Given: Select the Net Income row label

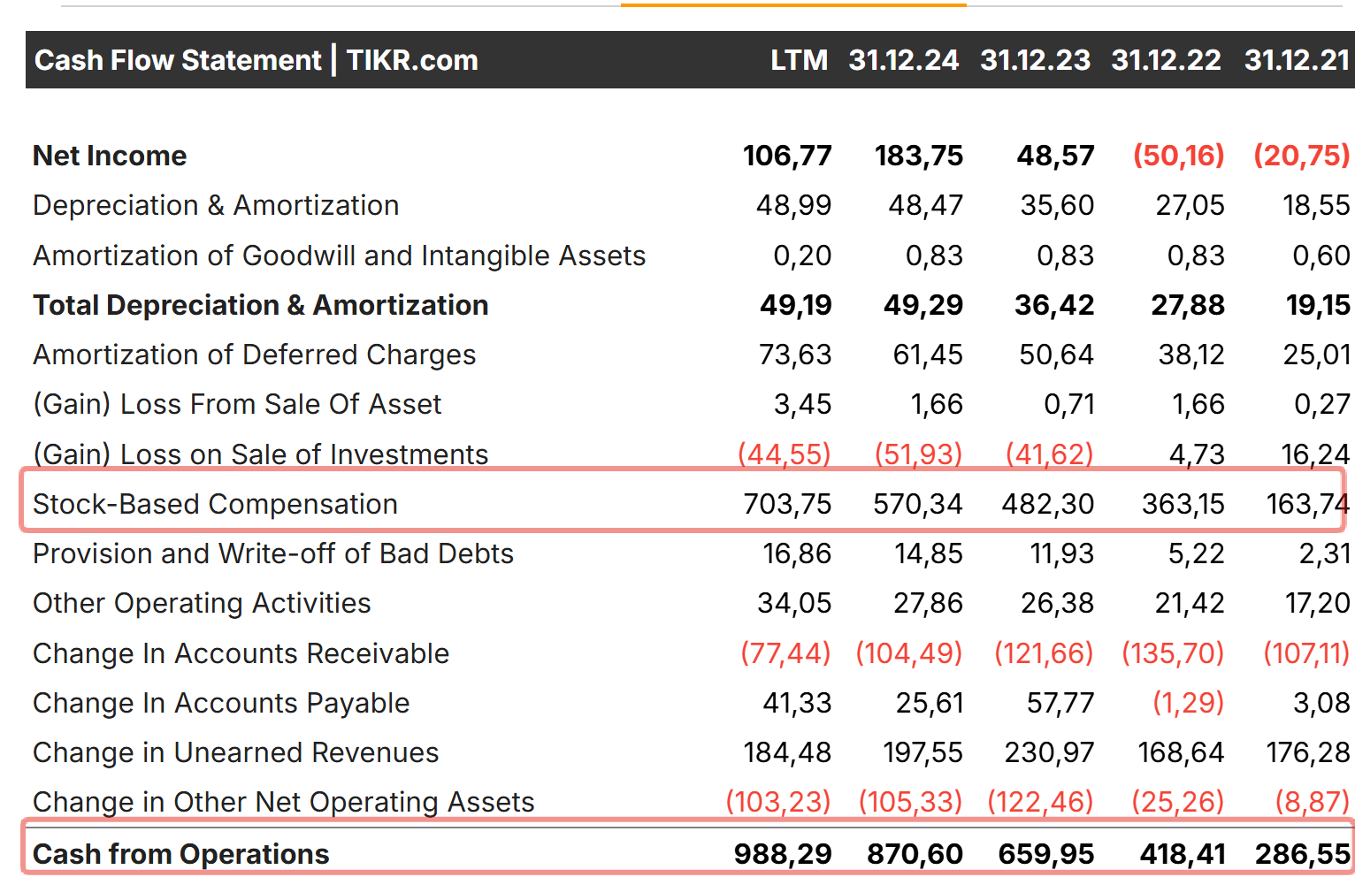Looking at the screenshot, I should [110, 156].
